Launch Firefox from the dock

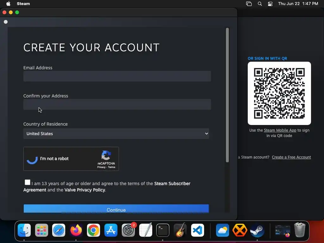pyautogui.click(x=76, y=230)
